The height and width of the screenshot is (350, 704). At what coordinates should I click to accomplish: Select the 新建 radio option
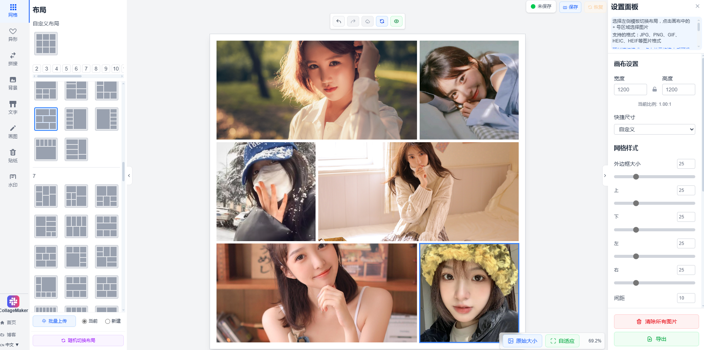pyautogui.click(x=108, y=321)
